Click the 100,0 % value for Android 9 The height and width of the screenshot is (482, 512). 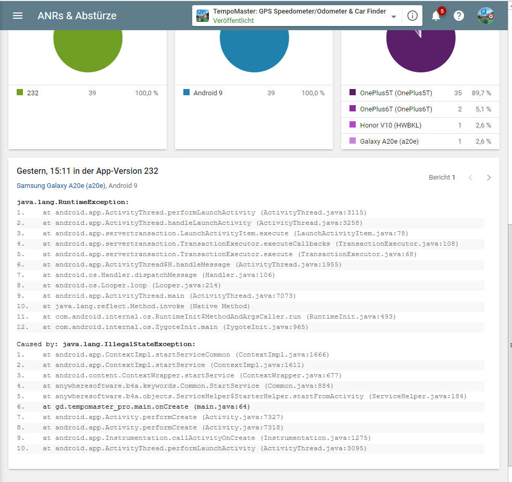pyautogui.click(x=313, y=93)
